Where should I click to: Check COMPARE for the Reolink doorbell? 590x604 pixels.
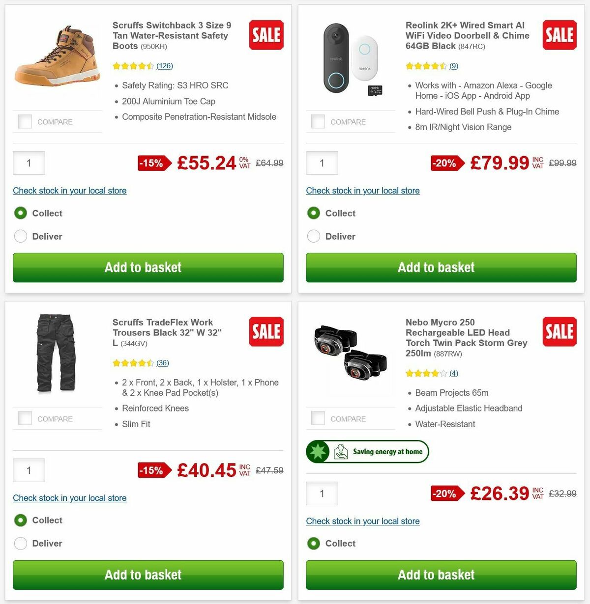click(x=318, y=121)
